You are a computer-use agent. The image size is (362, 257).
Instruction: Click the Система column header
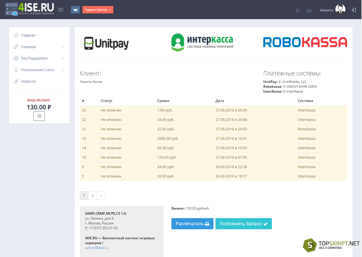coord(305,101)
